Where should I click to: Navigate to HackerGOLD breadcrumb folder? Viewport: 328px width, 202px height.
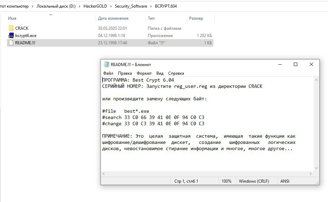click(x=95, y=6)
